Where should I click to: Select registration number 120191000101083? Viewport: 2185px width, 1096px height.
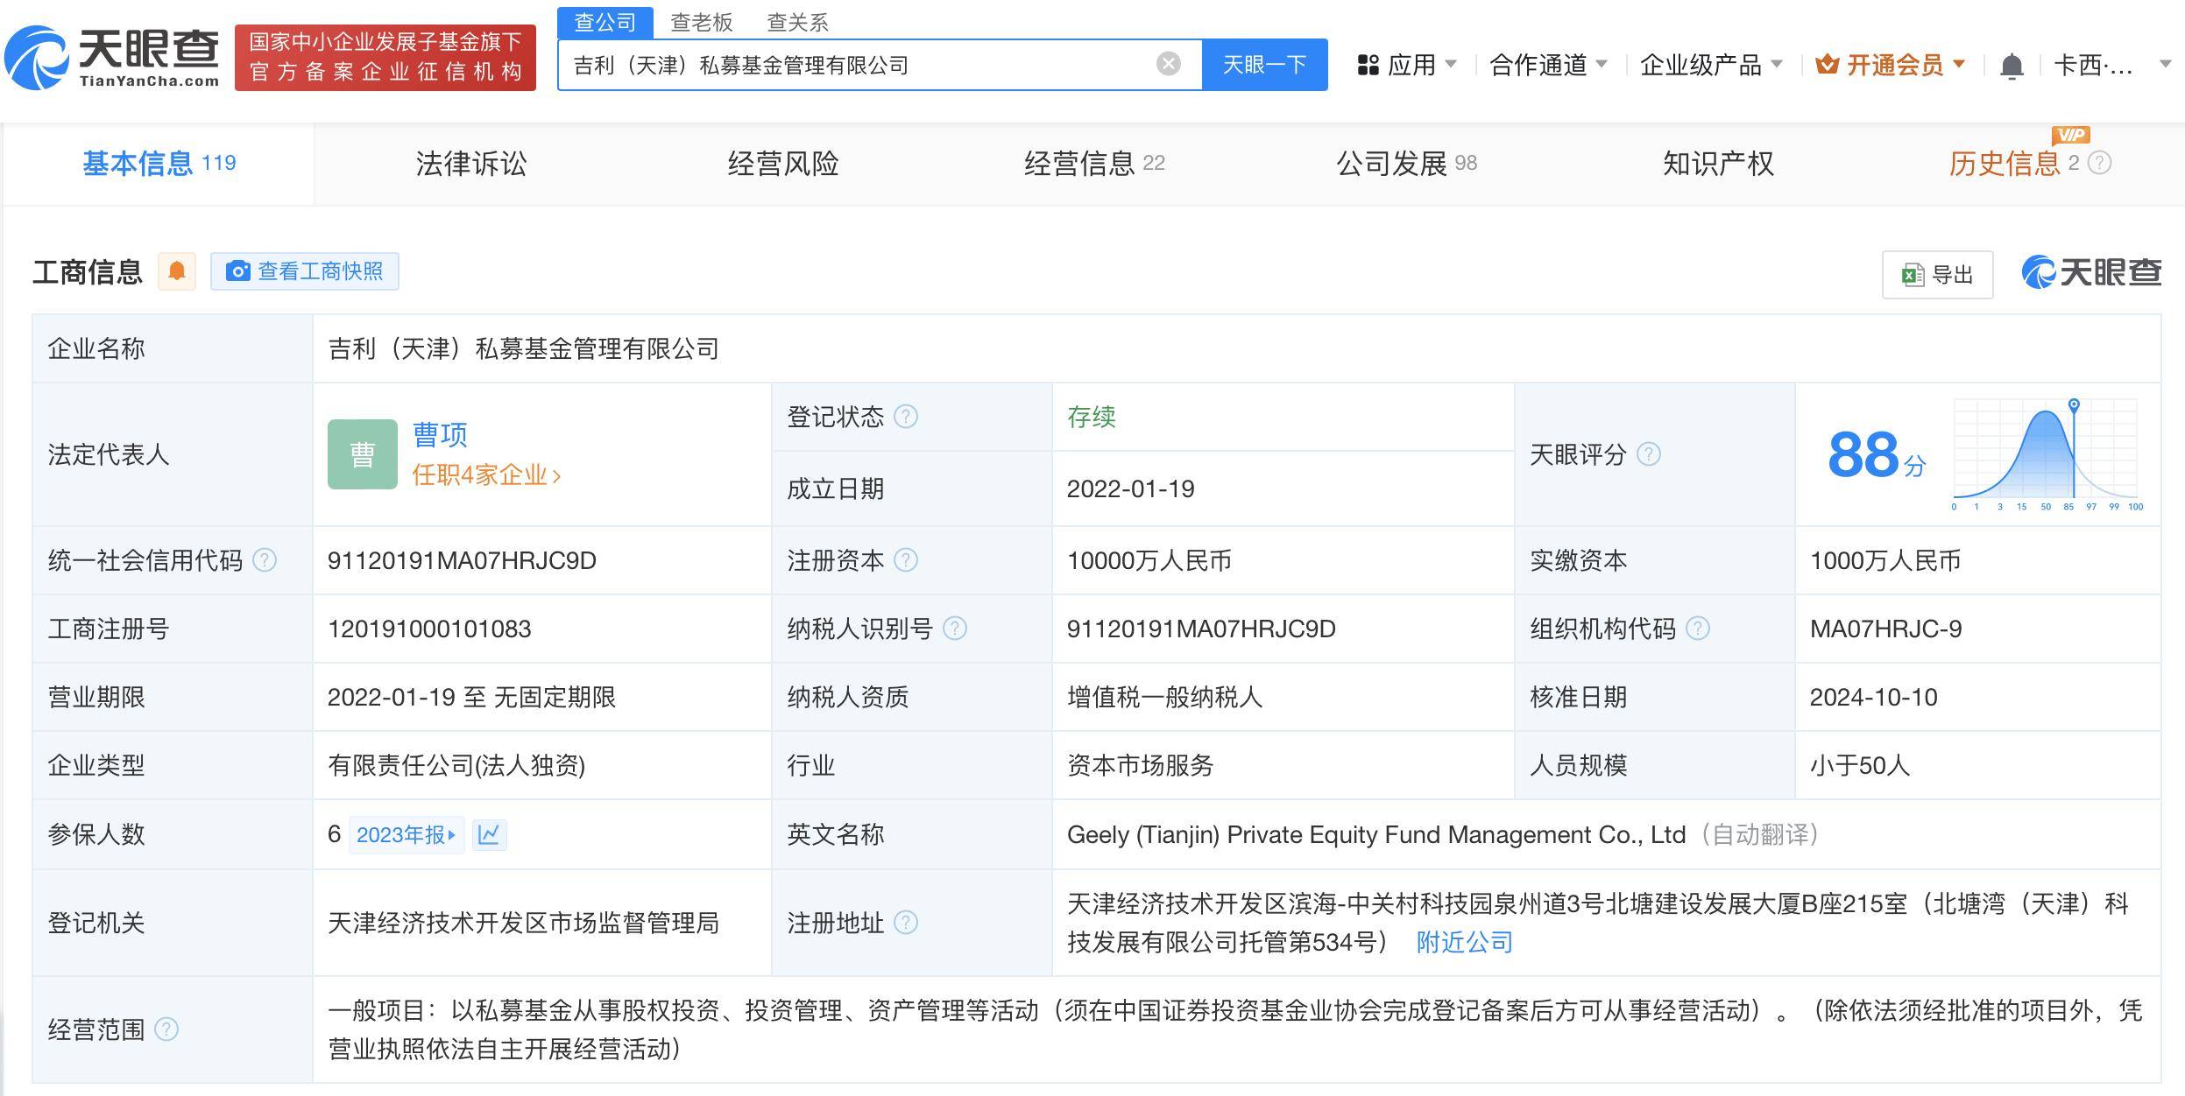tap(429, 629)
